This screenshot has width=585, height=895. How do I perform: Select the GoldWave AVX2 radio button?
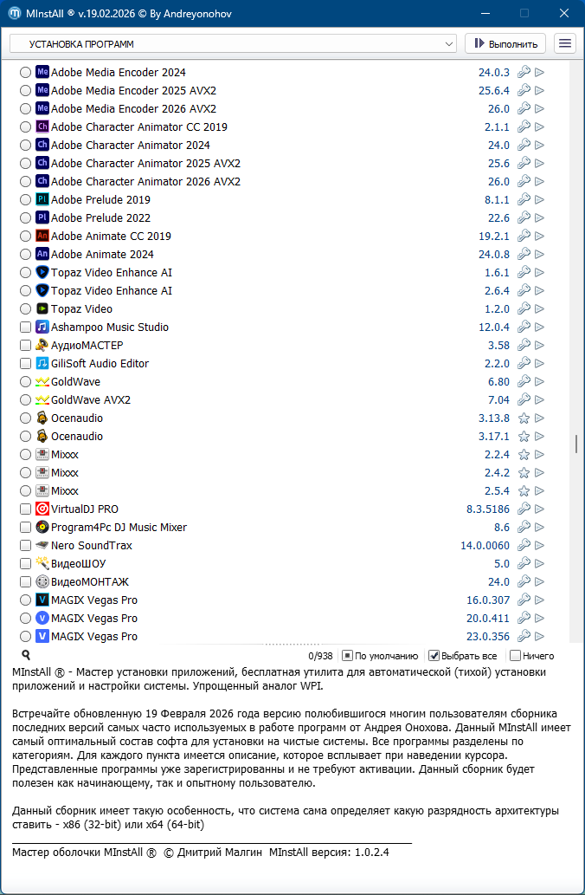(x=25, y=400)
